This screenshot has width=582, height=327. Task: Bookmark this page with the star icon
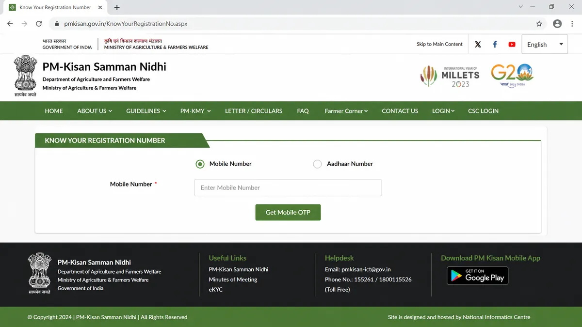click(x=539, y=24)
